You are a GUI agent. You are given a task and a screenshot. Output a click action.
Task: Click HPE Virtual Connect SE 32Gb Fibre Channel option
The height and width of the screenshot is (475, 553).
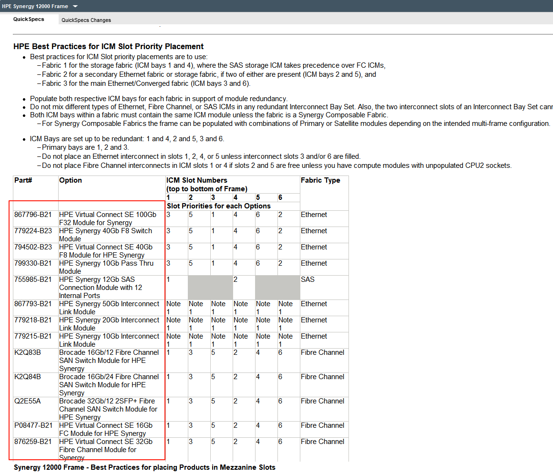[106, 450]
